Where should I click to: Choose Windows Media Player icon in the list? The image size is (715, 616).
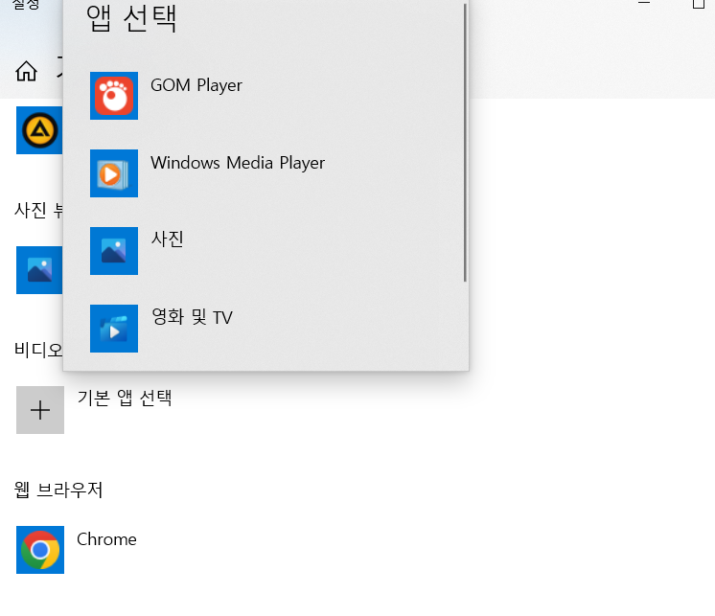114,173
